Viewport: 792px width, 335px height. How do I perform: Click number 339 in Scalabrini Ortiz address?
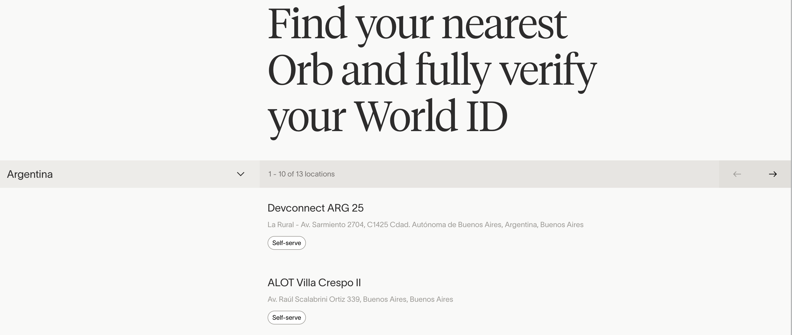(x=353, y=299)
